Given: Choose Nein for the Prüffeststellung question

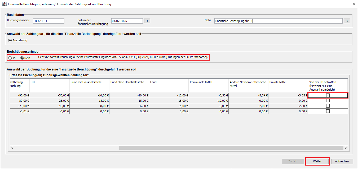Looking at the screenshot, I should (22, 58).
